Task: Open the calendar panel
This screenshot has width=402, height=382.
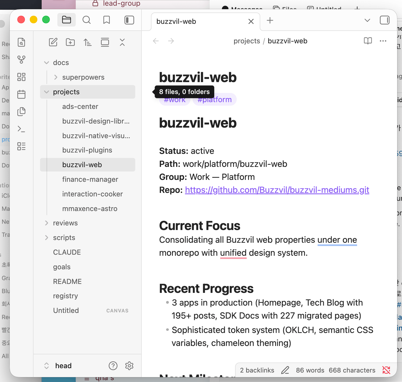Action: click(x=21, y=94)
